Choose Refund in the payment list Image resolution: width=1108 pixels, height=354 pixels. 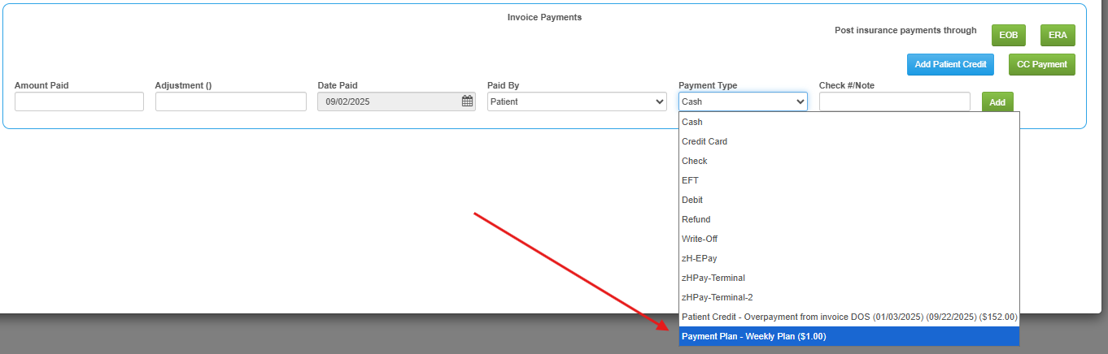[x=848, y=219]
